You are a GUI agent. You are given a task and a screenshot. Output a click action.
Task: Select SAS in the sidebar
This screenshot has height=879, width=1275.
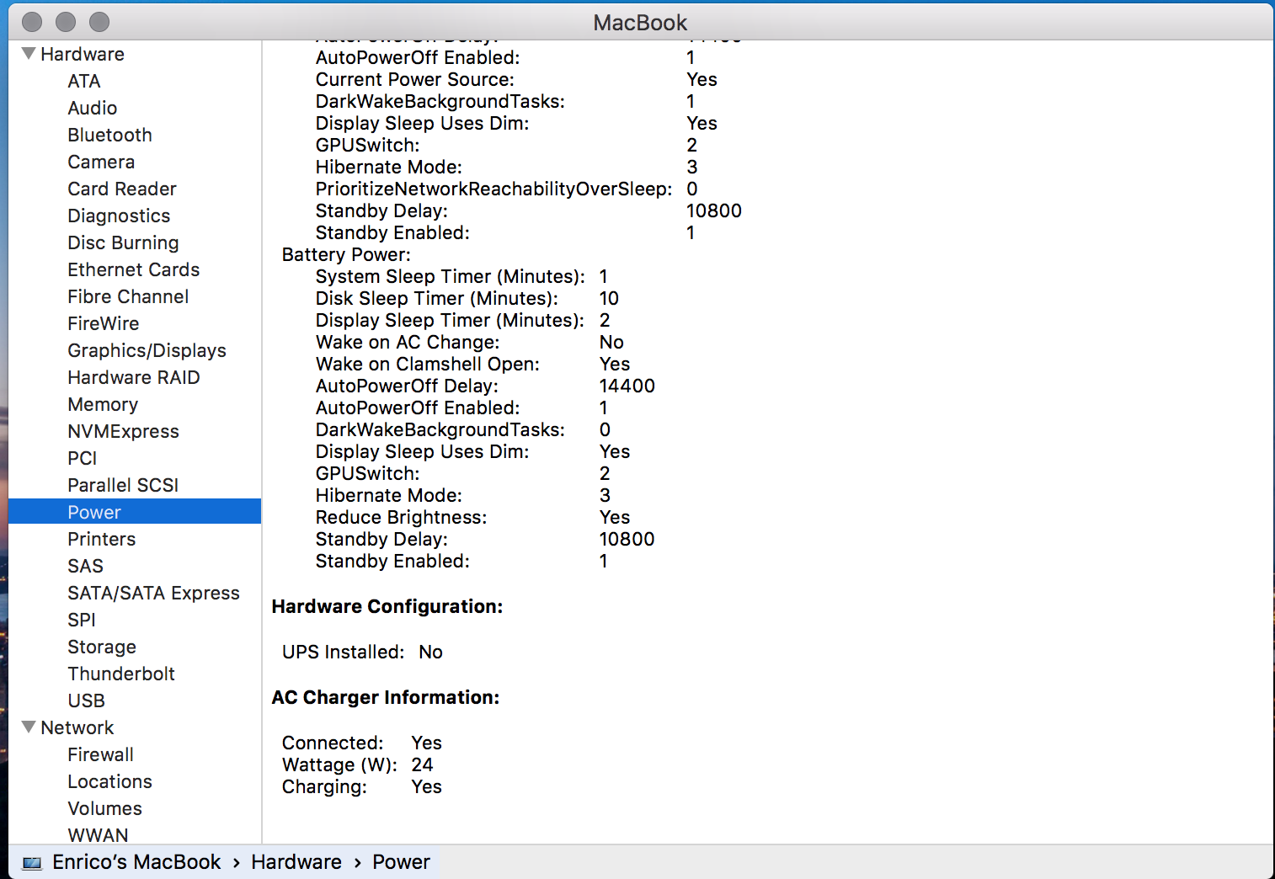tap(86, 567)
